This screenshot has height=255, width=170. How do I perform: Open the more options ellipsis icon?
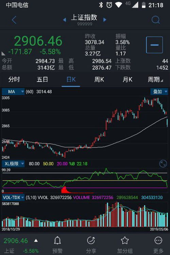pyautogui.click(x=158, y=240)
